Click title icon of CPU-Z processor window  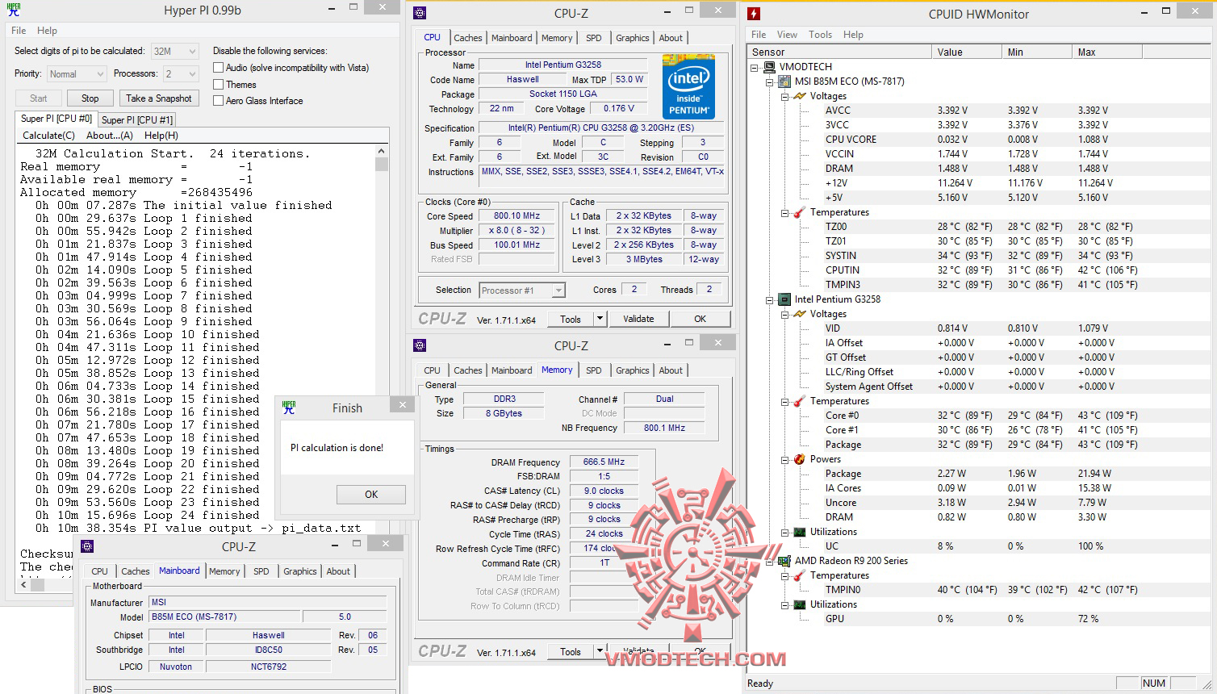click(x=420, y=13)
